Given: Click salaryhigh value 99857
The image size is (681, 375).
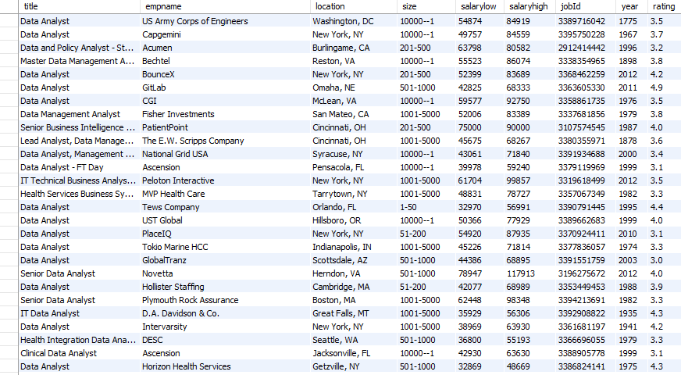Looking at the screenshot, I should click(x=529, y=180).
